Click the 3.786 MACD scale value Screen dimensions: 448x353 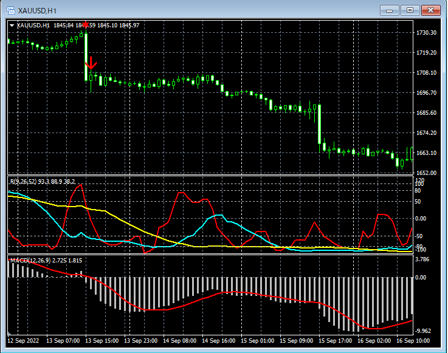423,259
